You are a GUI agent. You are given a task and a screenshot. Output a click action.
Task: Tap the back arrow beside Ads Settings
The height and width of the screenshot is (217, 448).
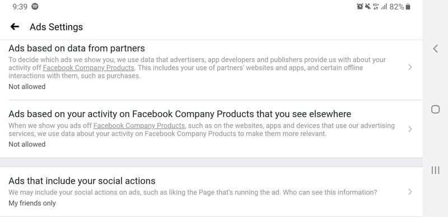(x=15, y=27)
